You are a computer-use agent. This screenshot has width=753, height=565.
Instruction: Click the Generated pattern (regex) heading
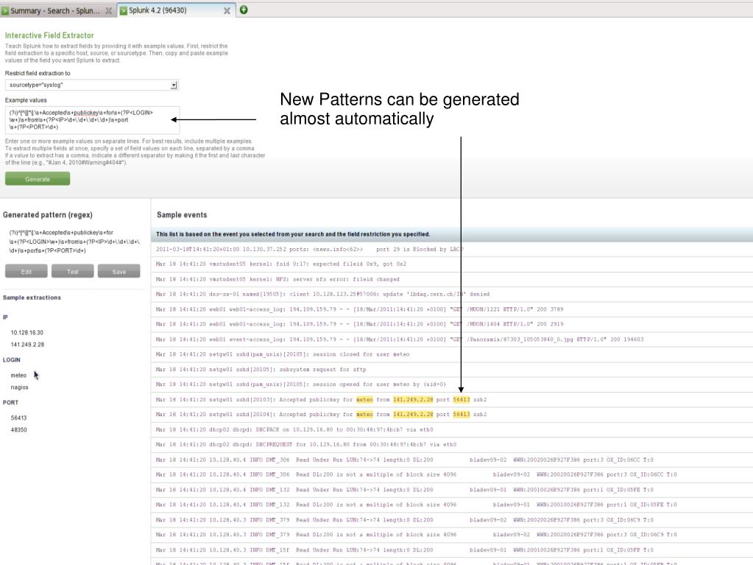pyautogui.click(x=48, y=215)
